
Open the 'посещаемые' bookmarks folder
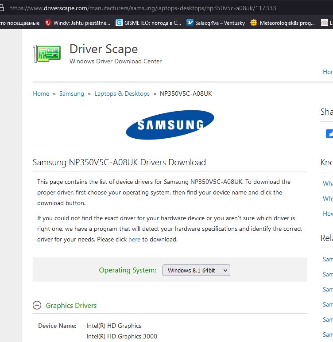point(20,23)
